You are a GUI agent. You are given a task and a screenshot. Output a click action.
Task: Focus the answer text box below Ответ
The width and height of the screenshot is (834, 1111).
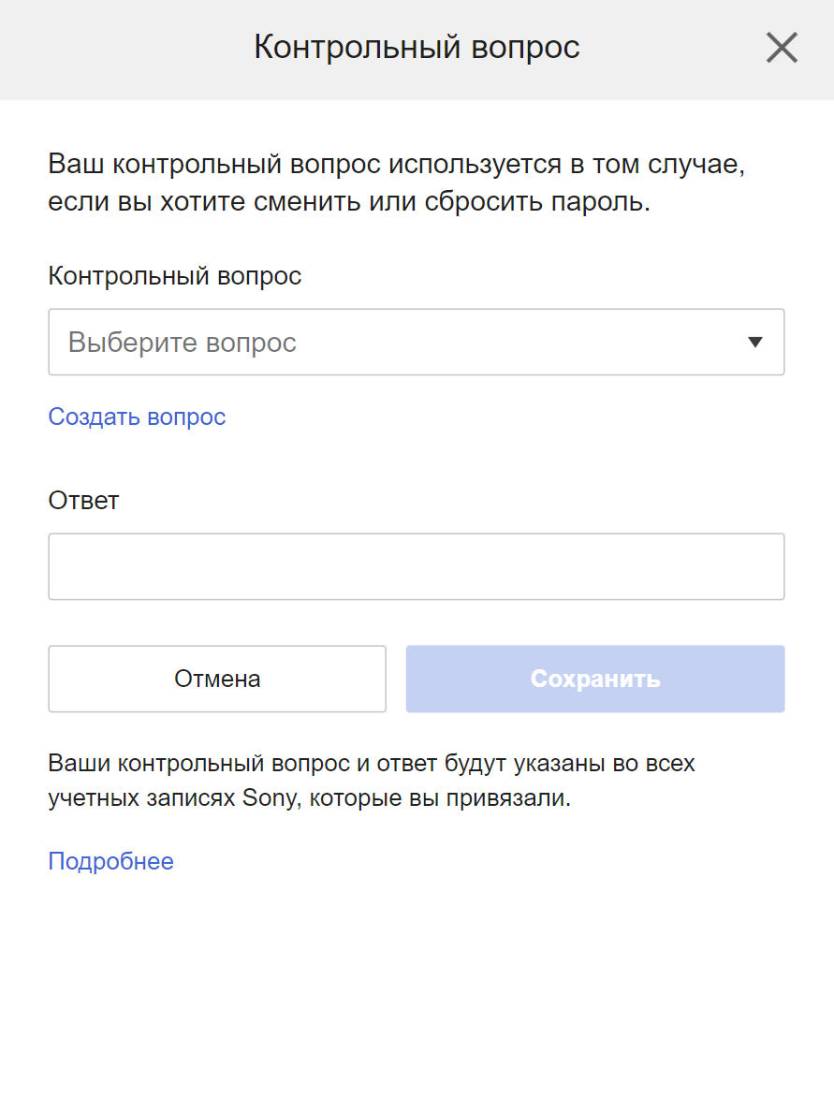tap(417, 566)
